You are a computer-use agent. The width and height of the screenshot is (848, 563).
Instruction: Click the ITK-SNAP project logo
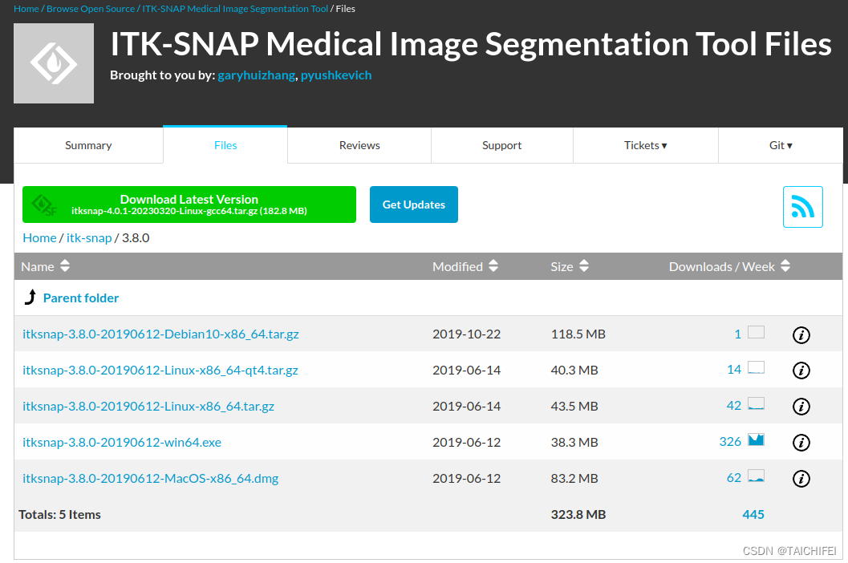tap(53, 63)
